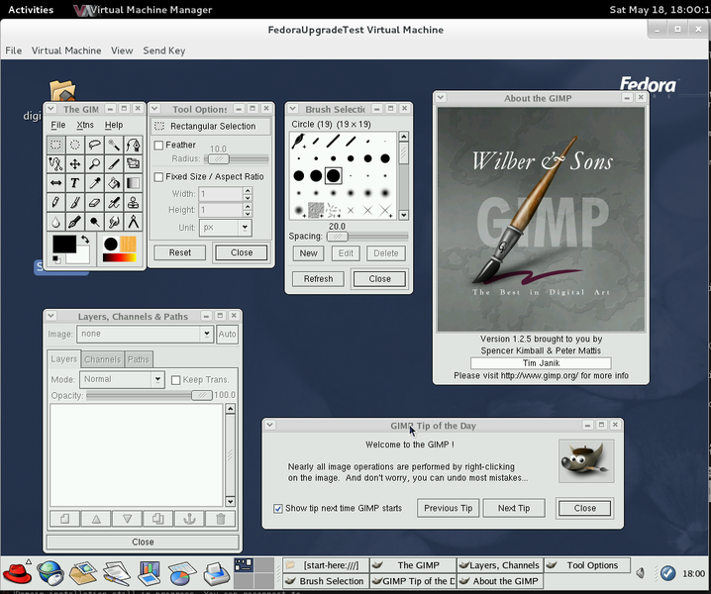The width and height of the screenshot is (711, 594).
Task: Switch to the Channels tab
Action: click(102, 359)
